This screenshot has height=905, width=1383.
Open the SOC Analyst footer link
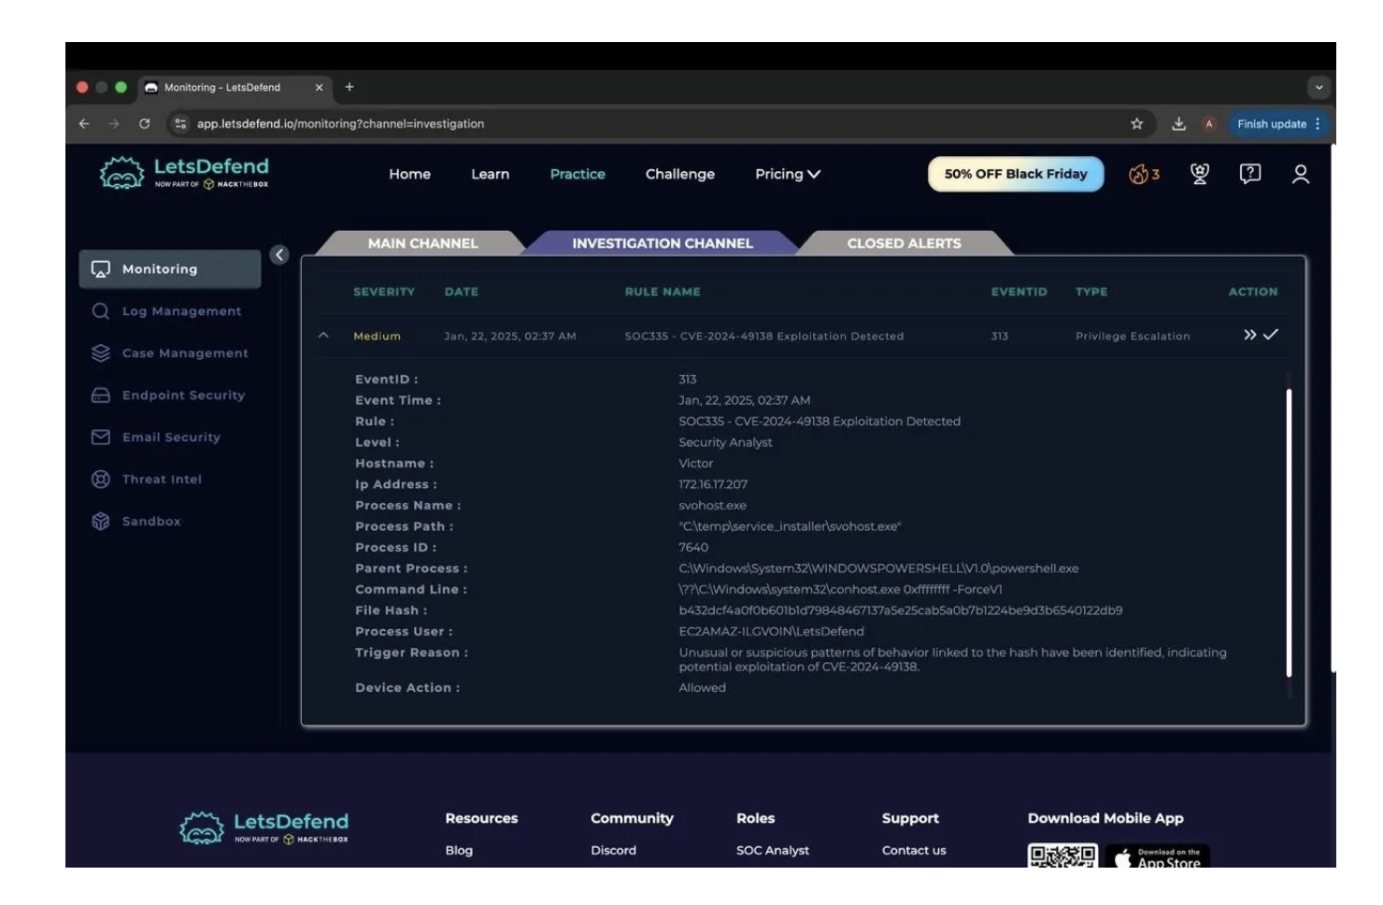(773, 850)
